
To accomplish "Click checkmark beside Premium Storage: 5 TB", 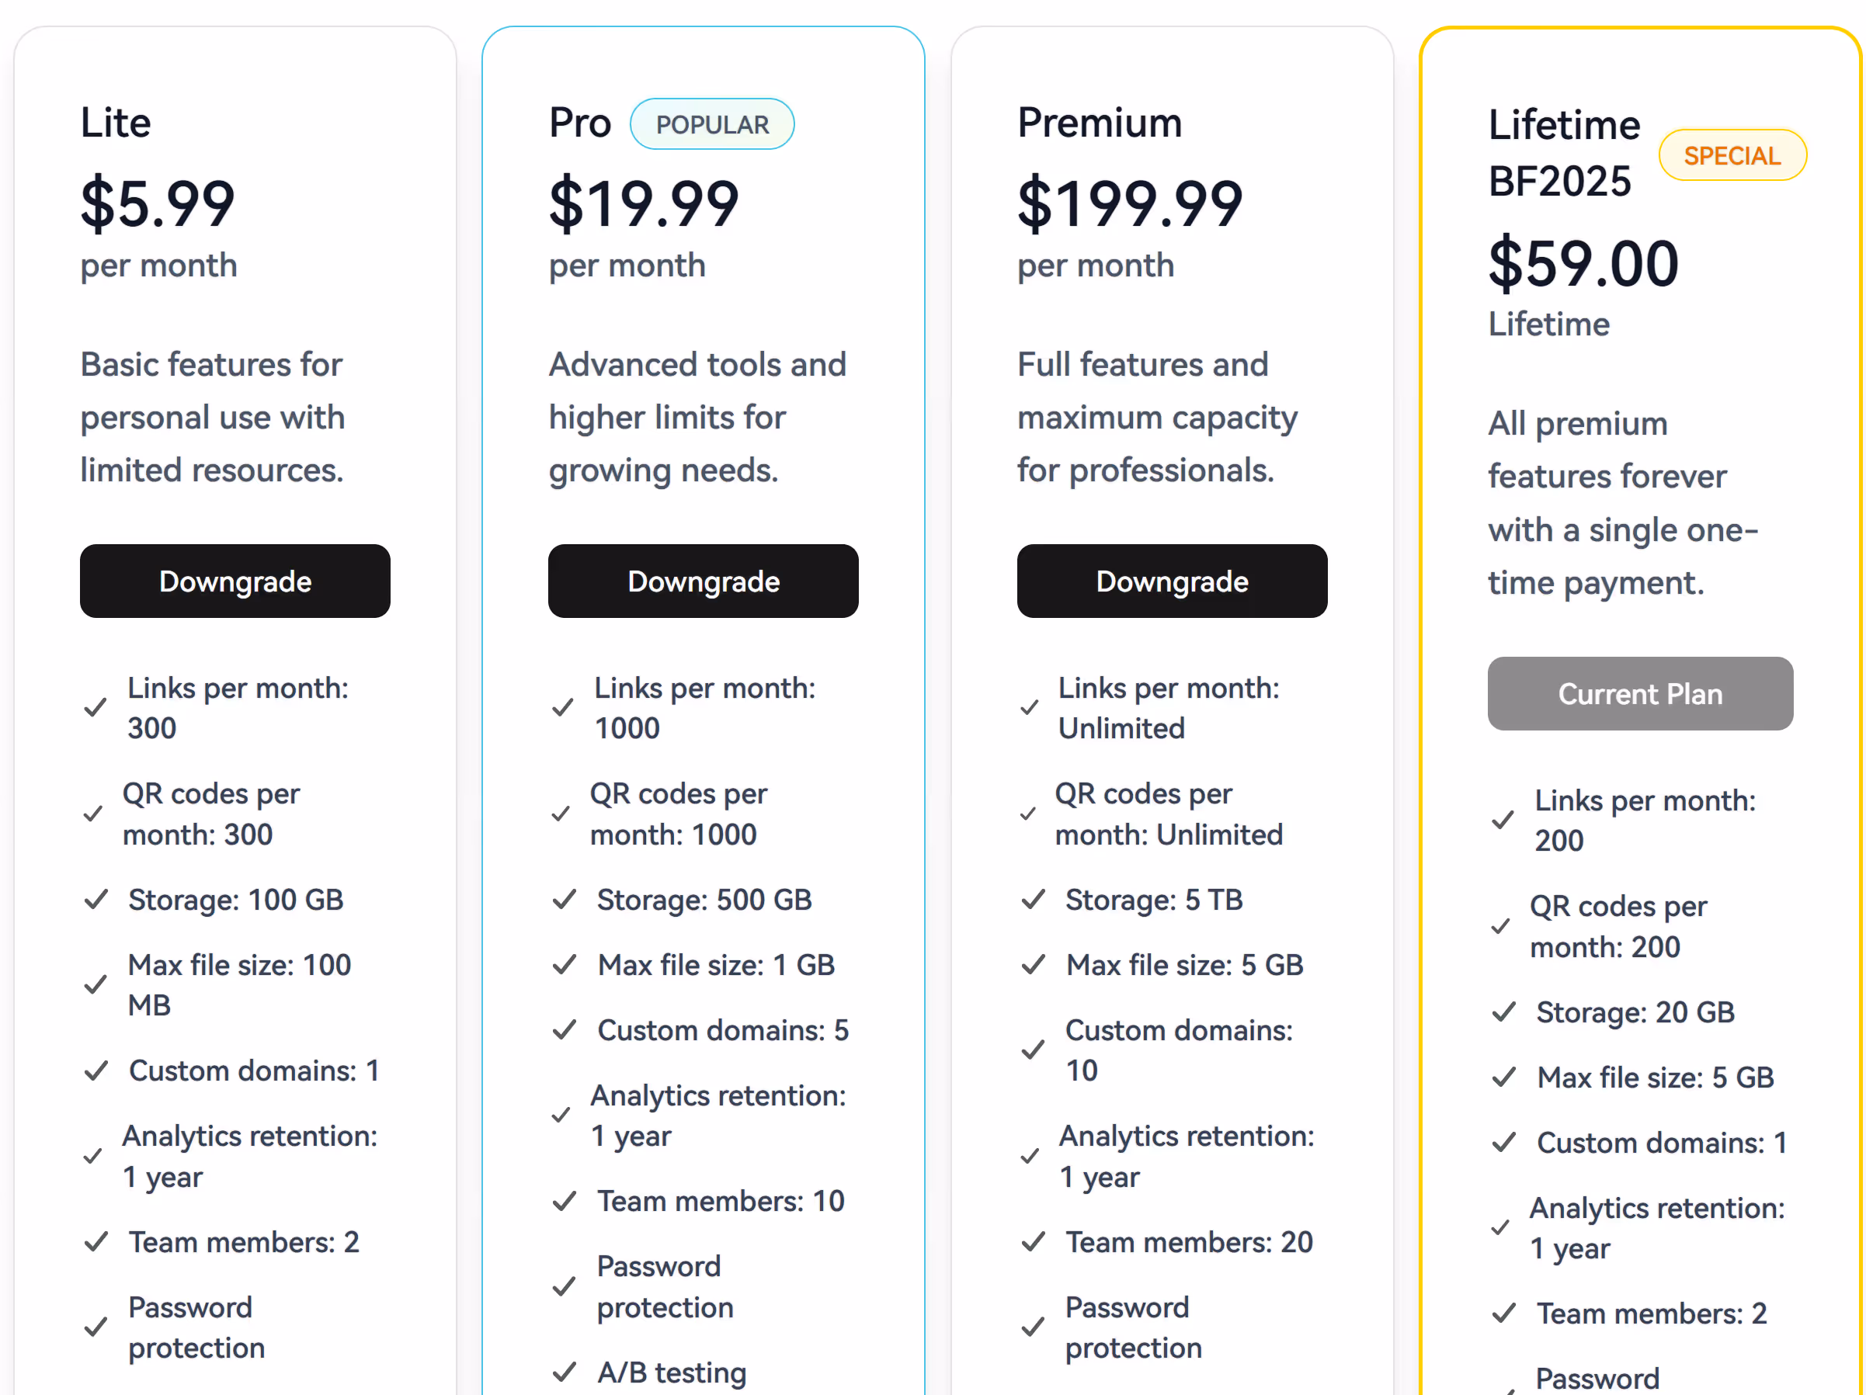I will coord(1034,900).
